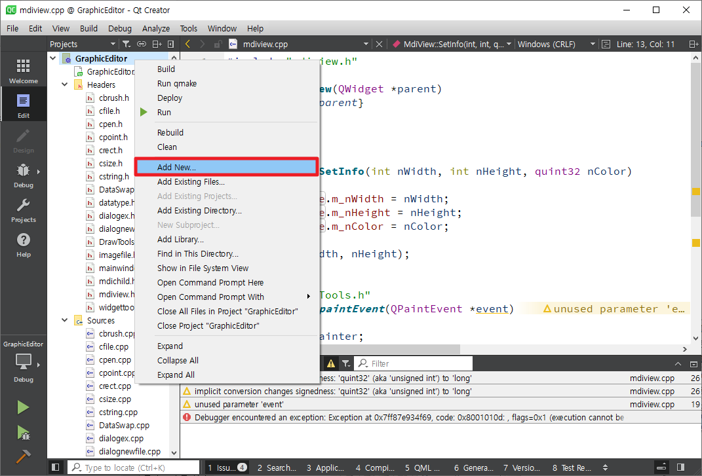
Task: Open Help mode
Action: [x=24, y=245]
